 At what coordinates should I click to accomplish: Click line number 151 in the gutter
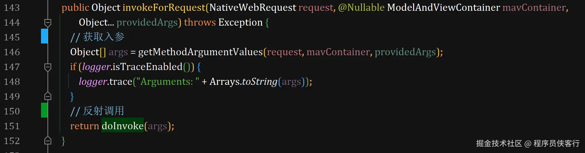12,126
